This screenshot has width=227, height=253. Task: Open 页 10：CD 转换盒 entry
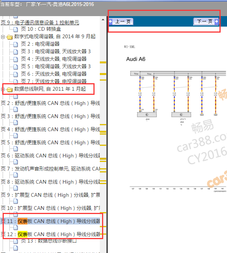point(41,29)
